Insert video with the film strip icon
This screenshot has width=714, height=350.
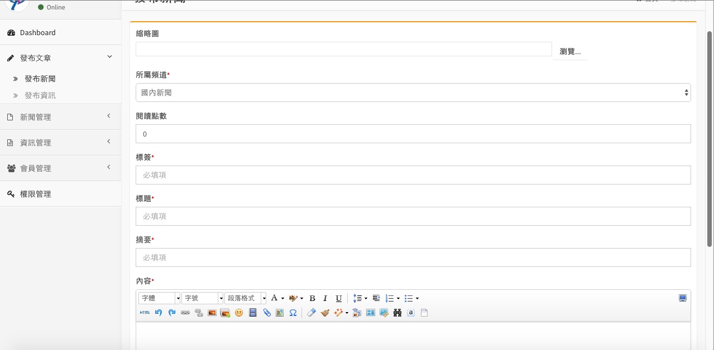(x=253, y=313)
